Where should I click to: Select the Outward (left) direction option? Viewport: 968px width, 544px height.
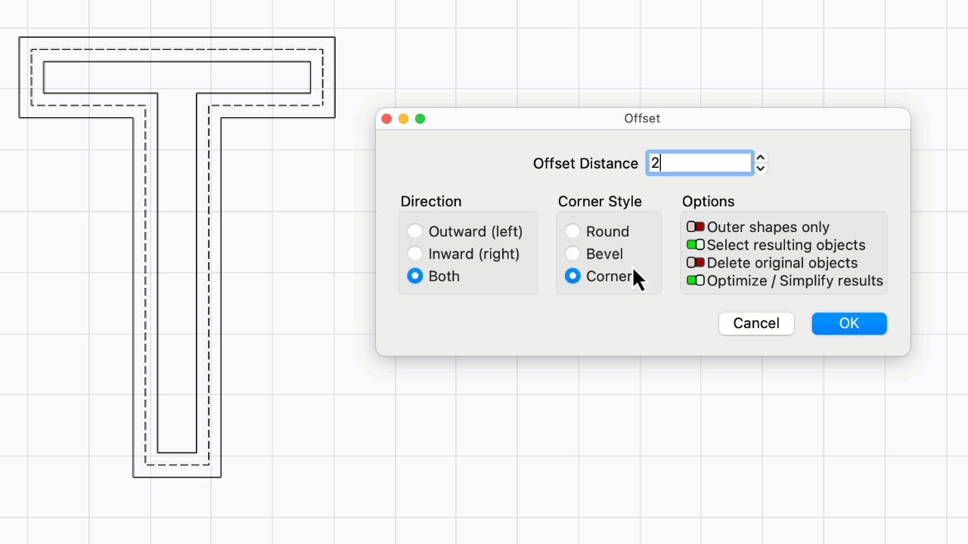point(414,231)
